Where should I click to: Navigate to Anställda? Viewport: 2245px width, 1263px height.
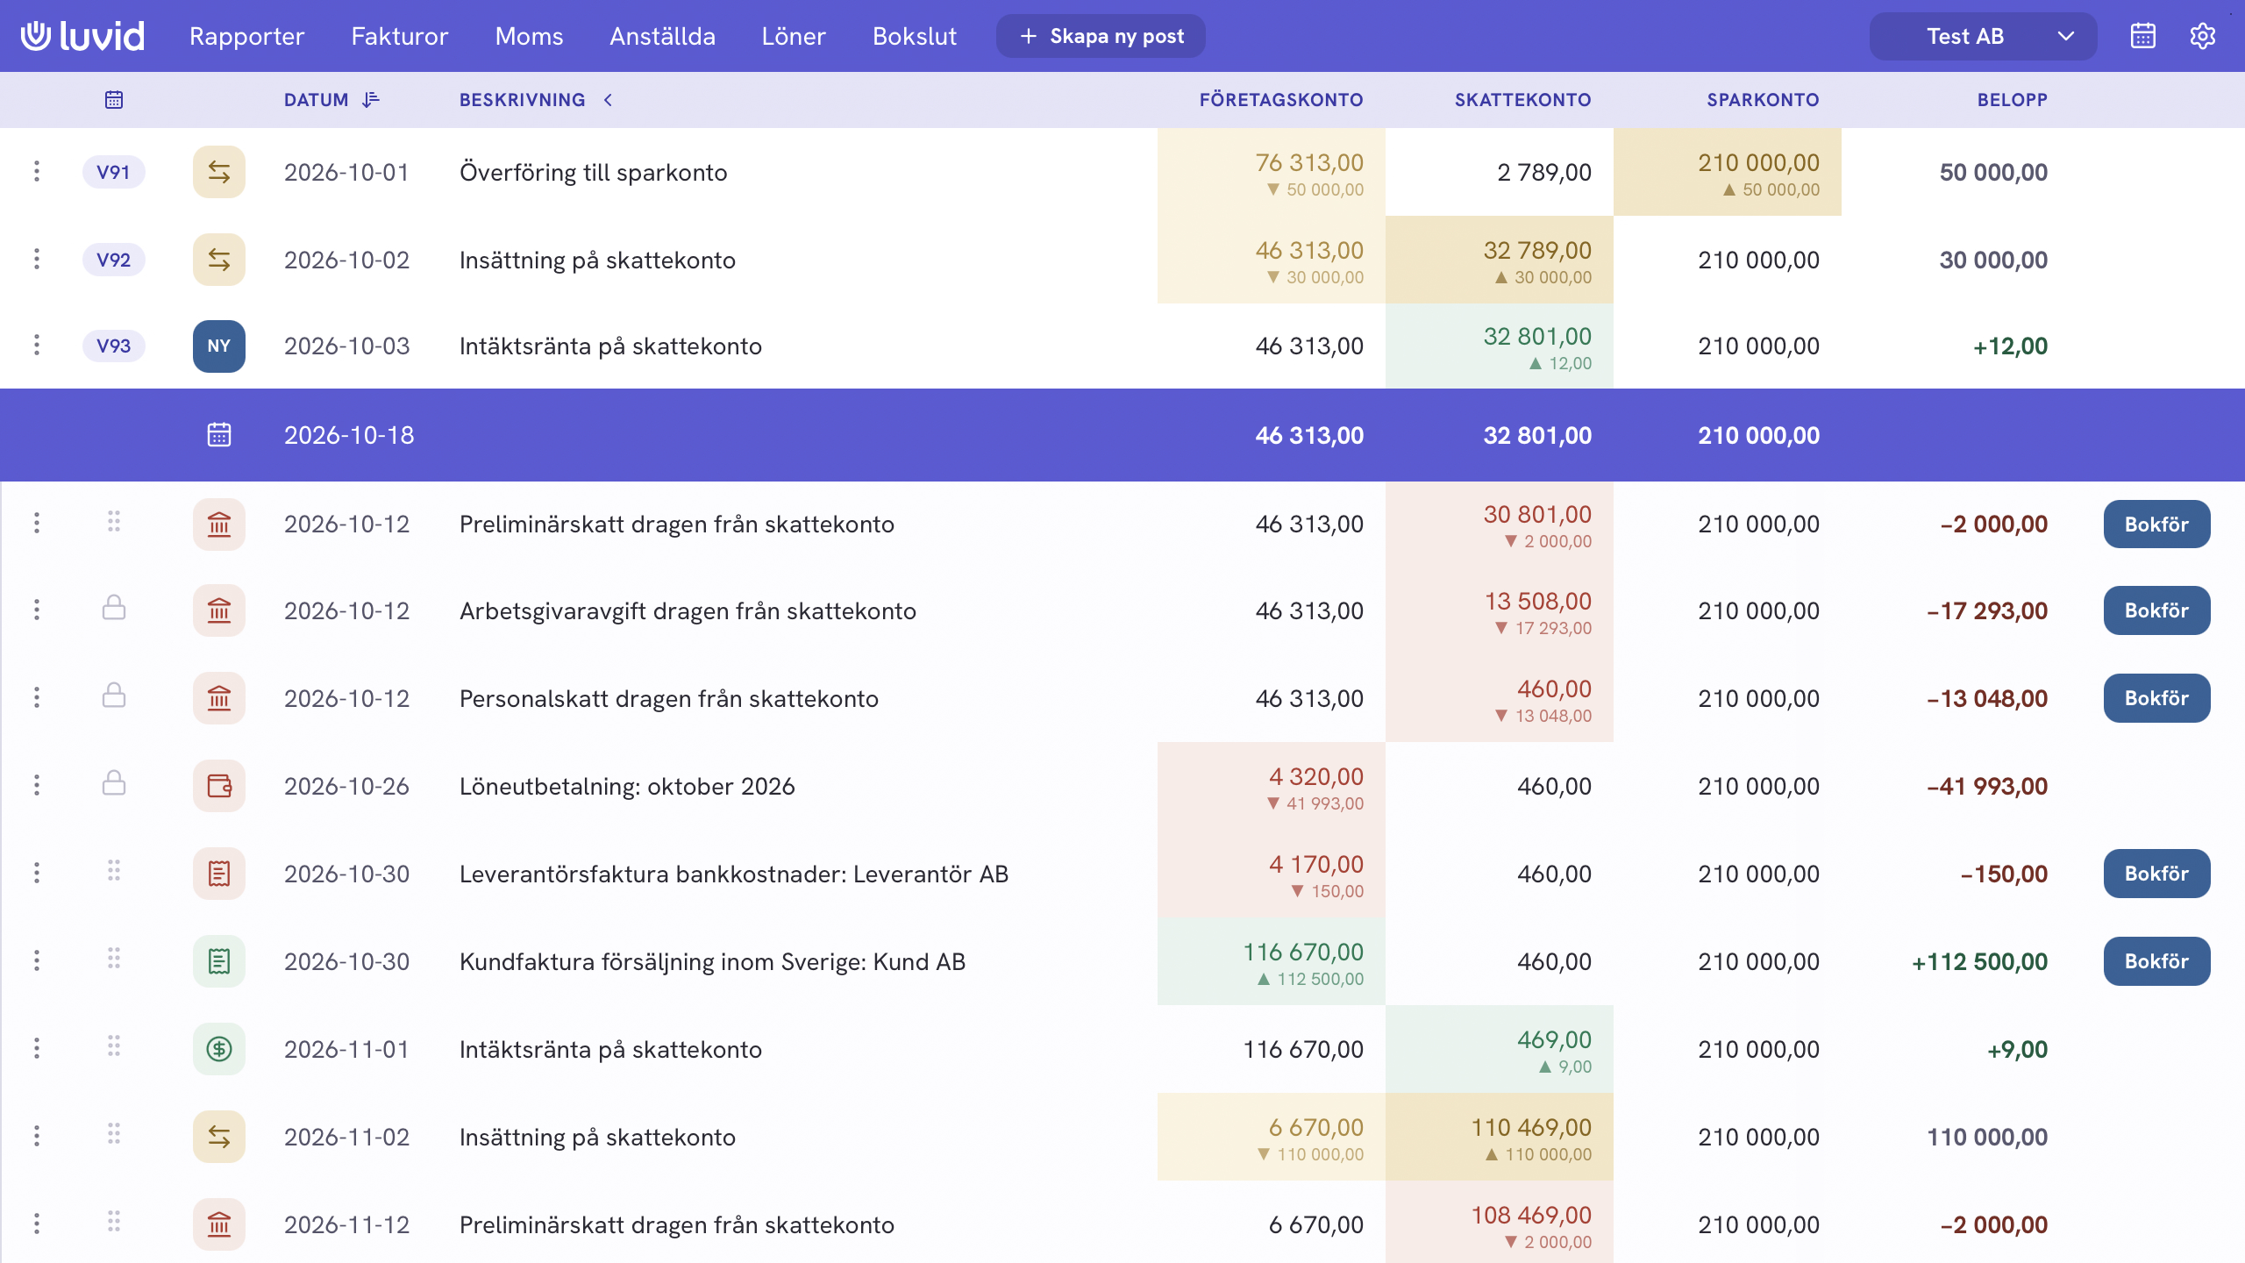pyautogui.click(x=662, y=36)
